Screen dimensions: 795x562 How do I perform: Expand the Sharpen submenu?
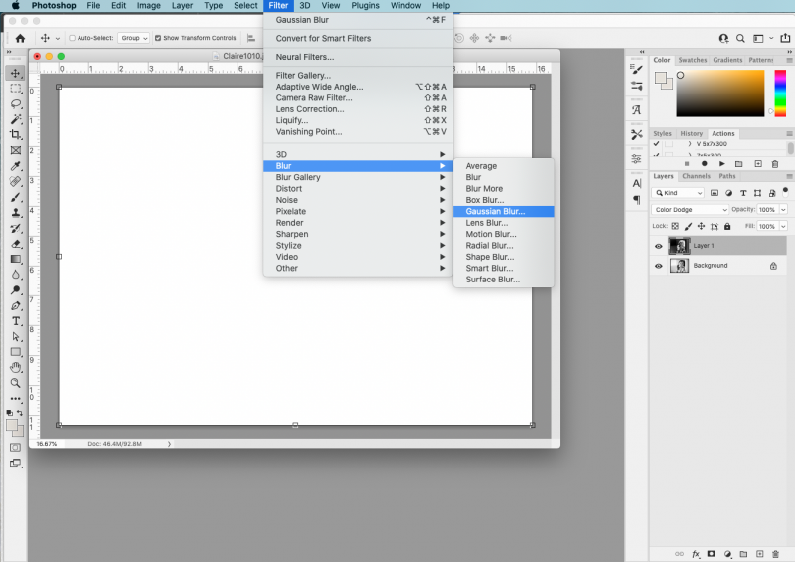pos(358,234)
